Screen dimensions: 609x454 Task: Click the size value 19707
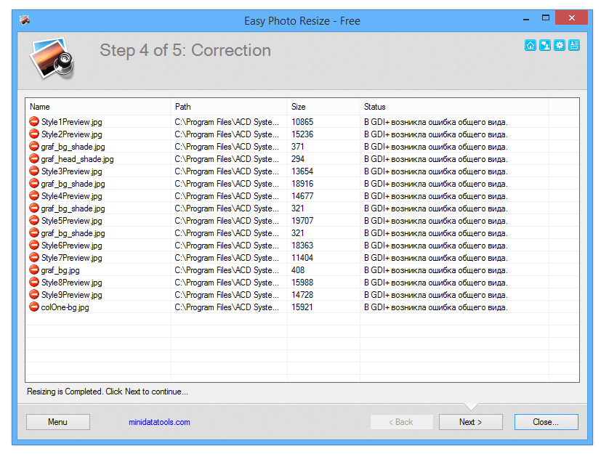302,221
